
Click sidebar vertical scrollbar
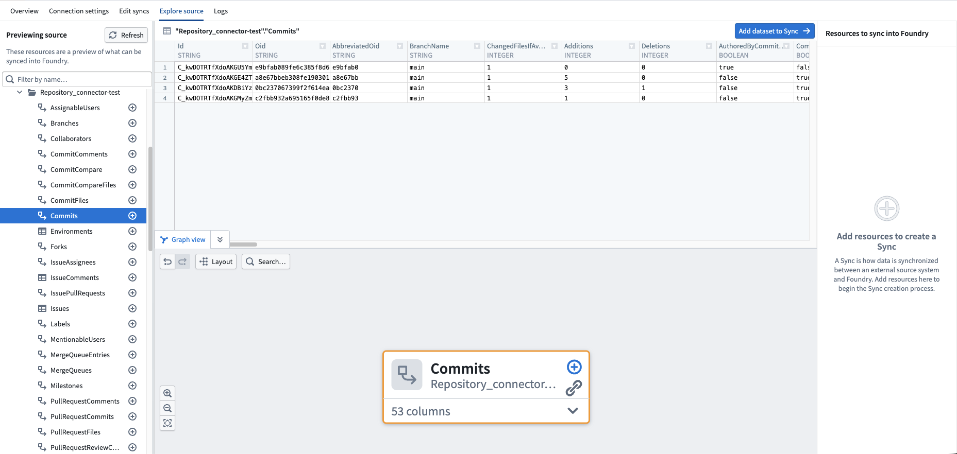pos(150,198)
